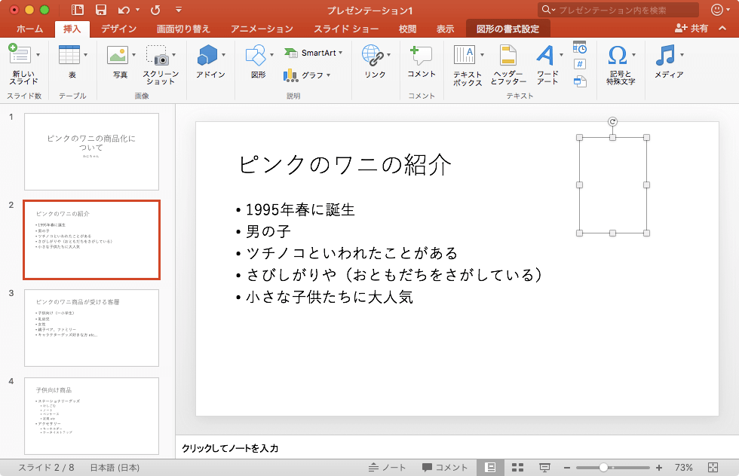Viewport: 739px width, 476px height.
Task: Select slide 4 thumbnail 子供向け商品
Action: click(x=91, y=416)
